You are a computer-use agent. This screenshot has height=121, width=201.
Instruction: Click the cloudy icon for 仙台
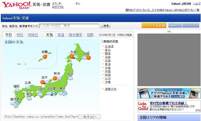(70, 78)
